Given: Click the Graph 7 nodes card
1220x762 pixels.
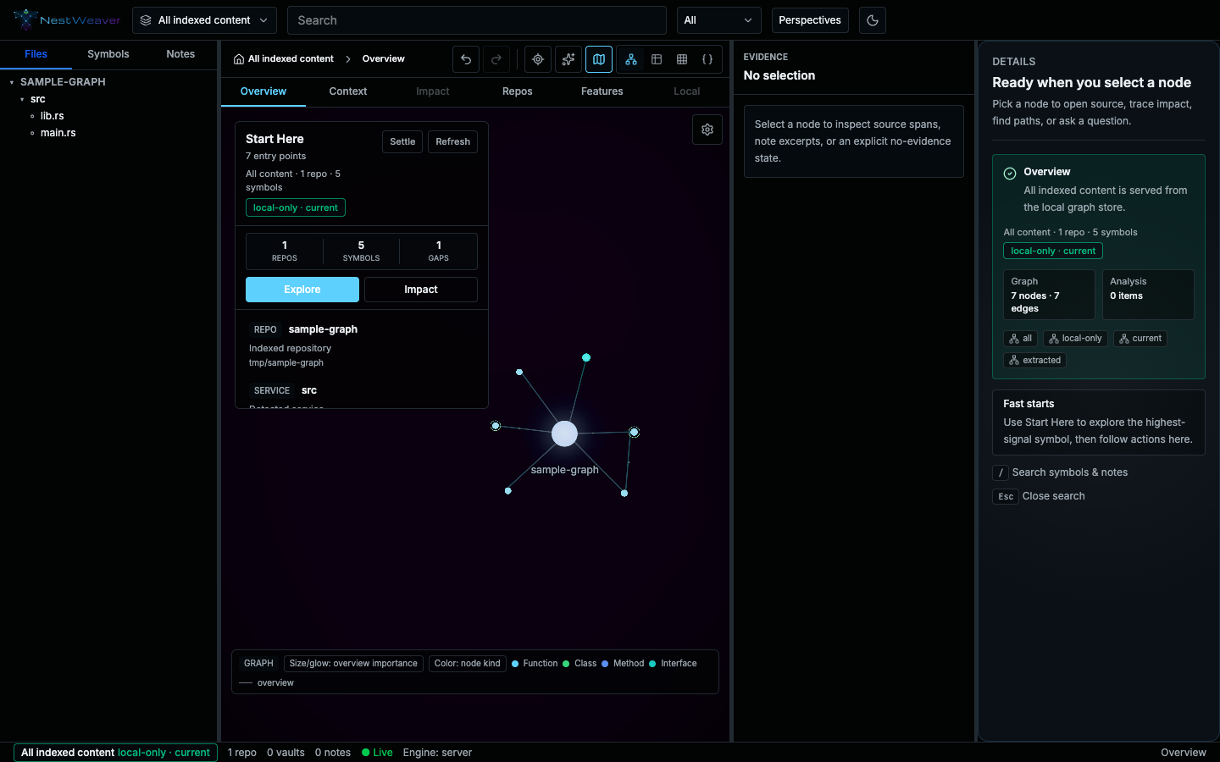Looking at the screenshot, I should click(1049, 295).
